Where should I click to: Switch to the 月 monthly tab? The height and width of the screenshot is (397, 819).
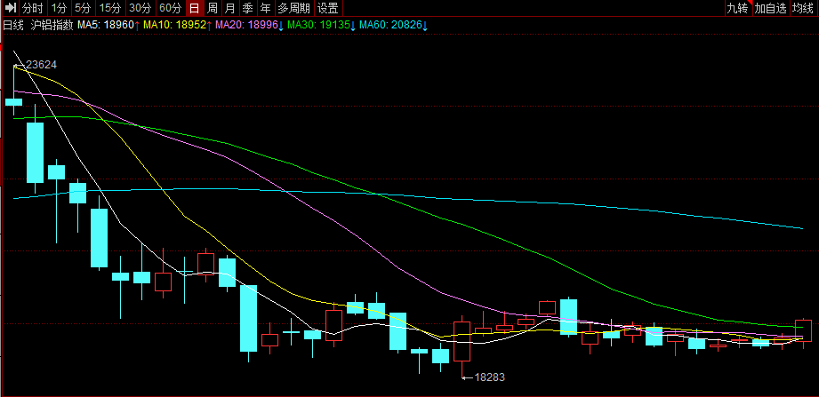(229, 8)
